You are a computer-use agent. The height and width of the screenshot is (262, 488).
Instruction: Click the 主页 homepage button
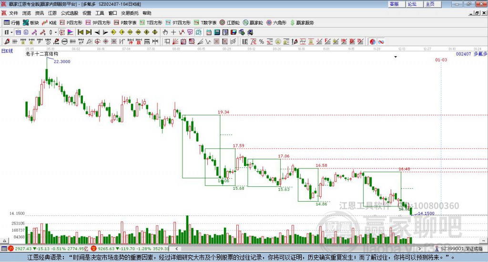[x=432, y=4]
